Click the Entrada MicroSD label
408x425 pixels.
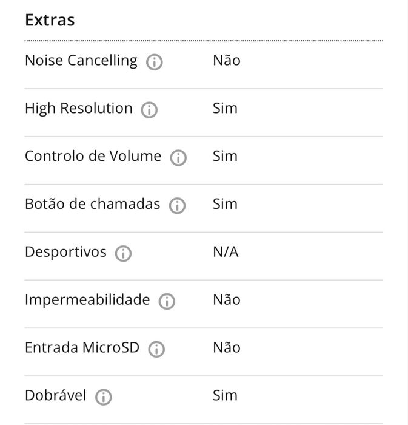click(82, 348)
